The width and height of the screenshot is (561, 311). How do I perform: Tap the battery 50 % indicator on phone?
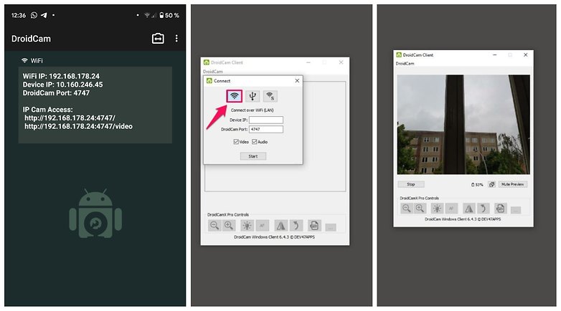pos(169,15)
